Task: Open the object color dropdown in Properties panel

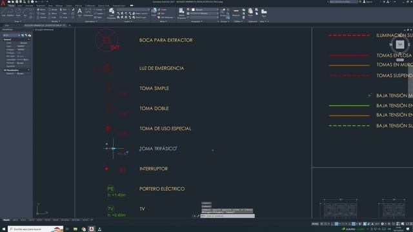Action: tap(205, 10)
